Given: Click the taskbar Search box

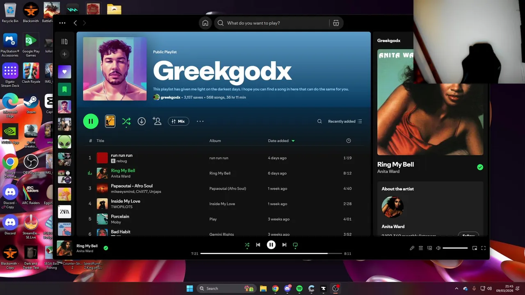Looking at the screenshot, I should (226, 288).
